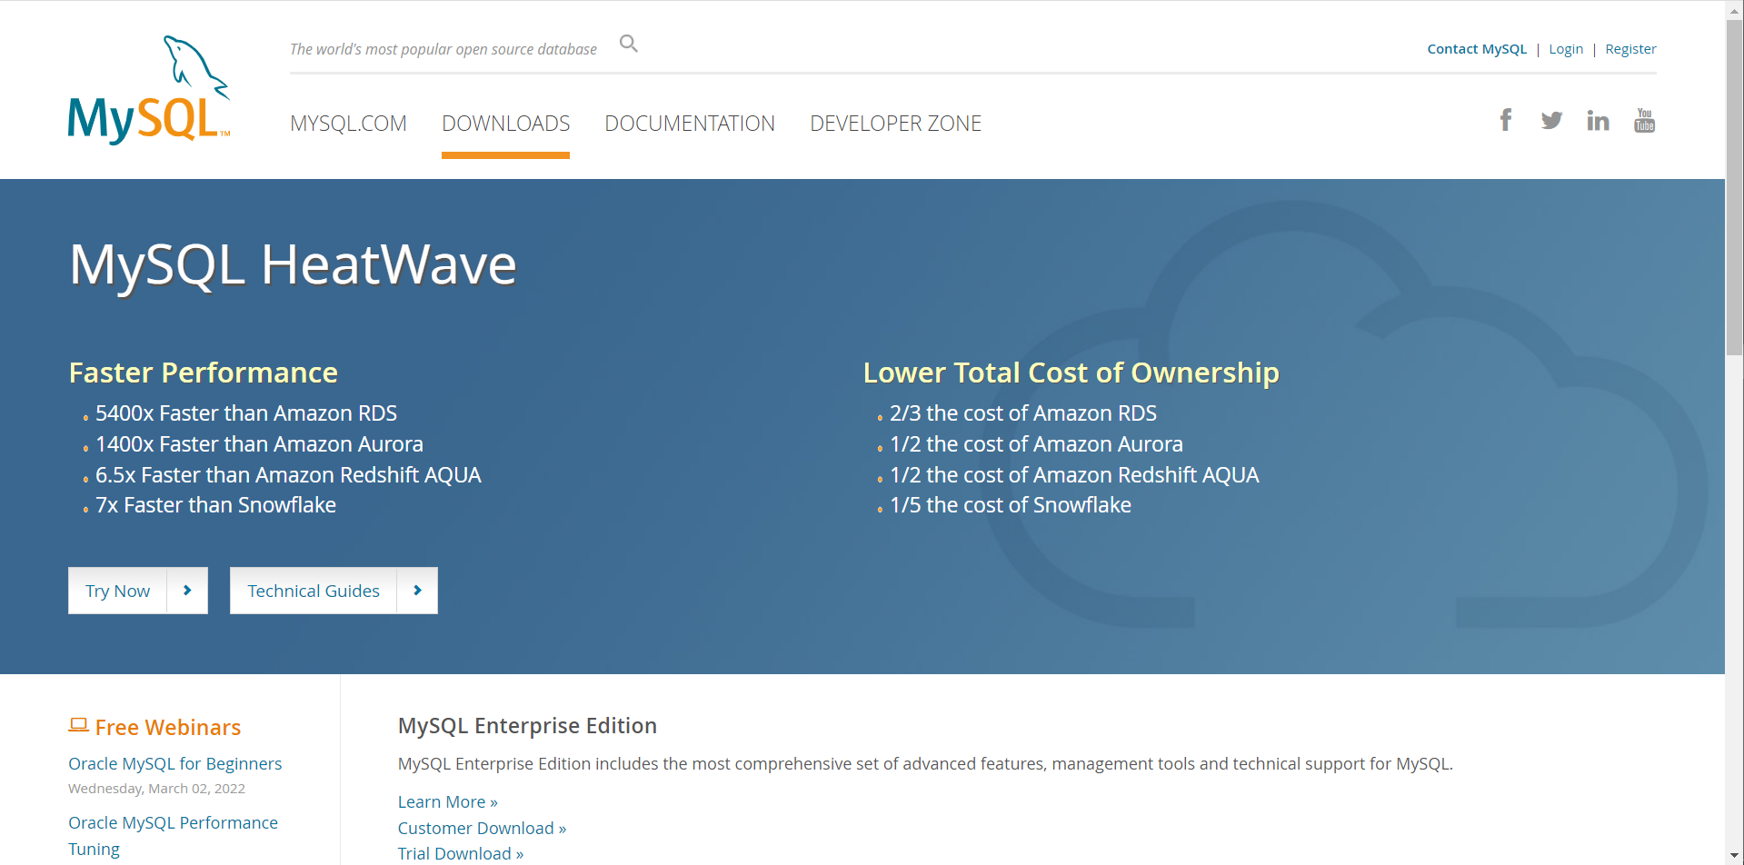Switch to the DEVELOPER ZONE tab

click(x=895, y=124)
